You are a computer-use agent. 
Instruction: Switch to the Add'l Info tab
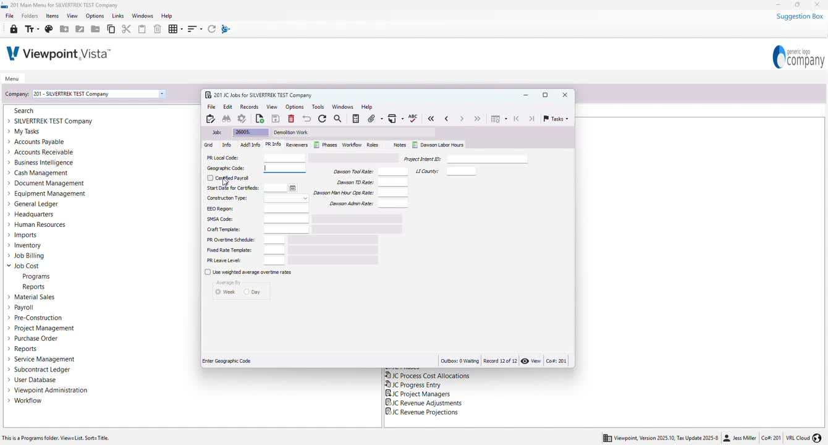(250, 145)
